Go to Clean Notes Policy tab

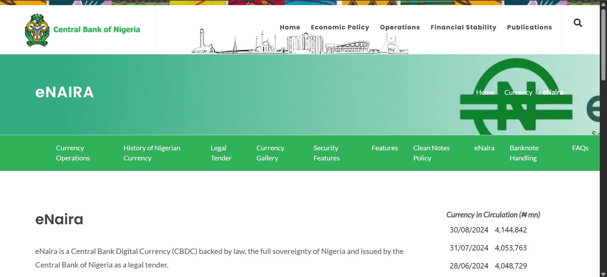tap(431, 153)
